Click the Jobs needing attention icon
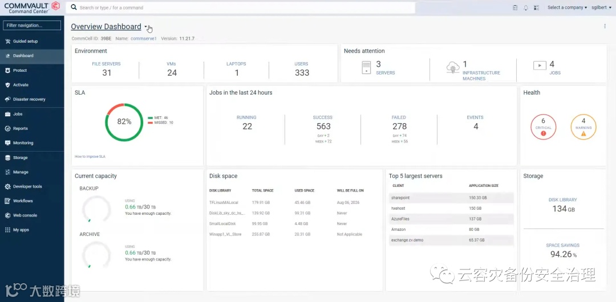The width and height of the screenshot is (616, 302). point(540,65)
